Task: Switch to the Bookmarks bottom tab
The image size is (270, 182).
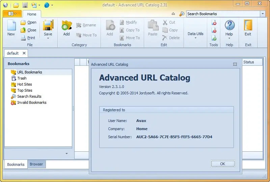Action: [x=16, y=164]
